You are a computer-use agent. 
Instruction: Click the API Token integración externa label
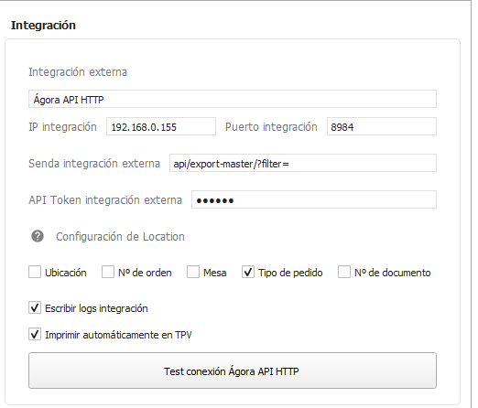coord(105,200)
